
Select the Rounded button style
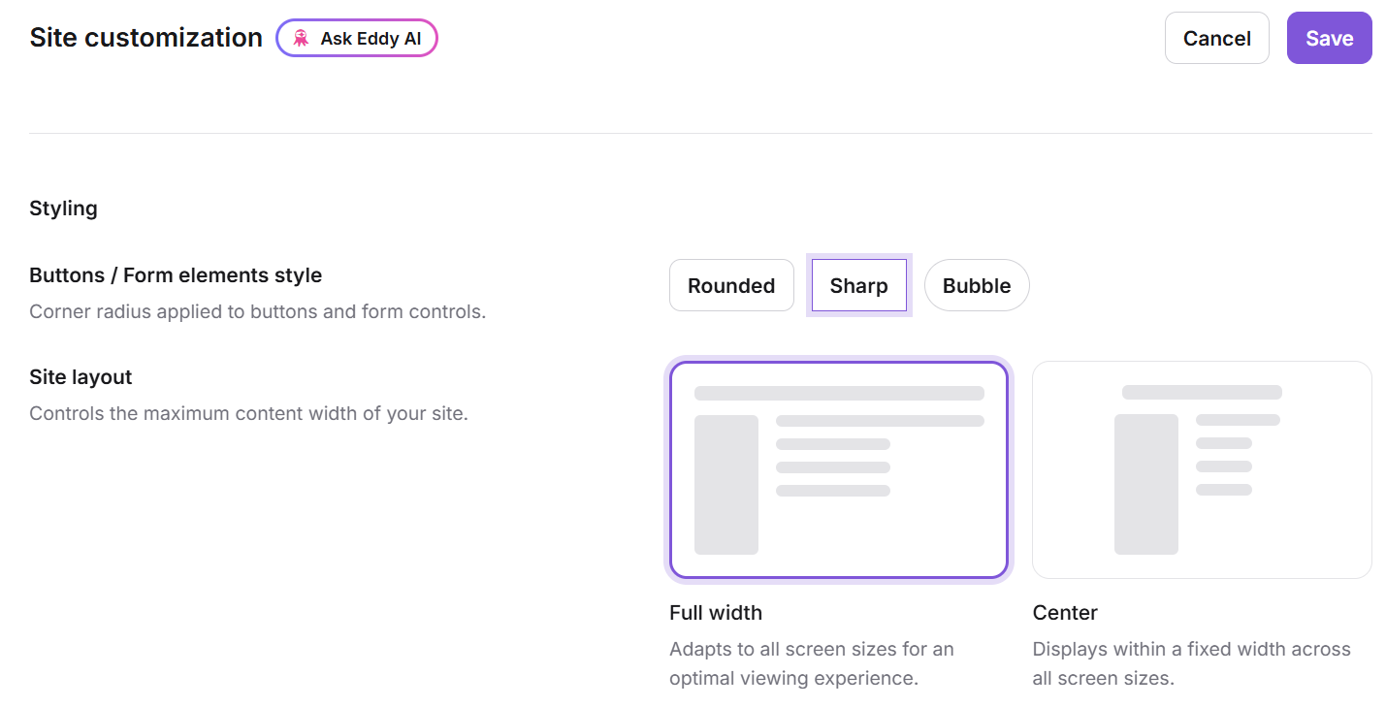(x=731, y=285)
